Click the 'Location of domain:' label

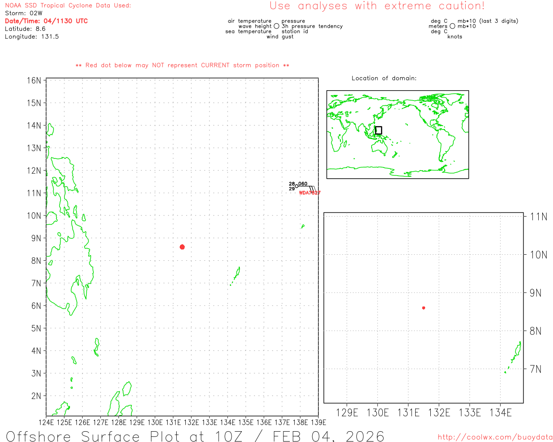tap(384, 78)
